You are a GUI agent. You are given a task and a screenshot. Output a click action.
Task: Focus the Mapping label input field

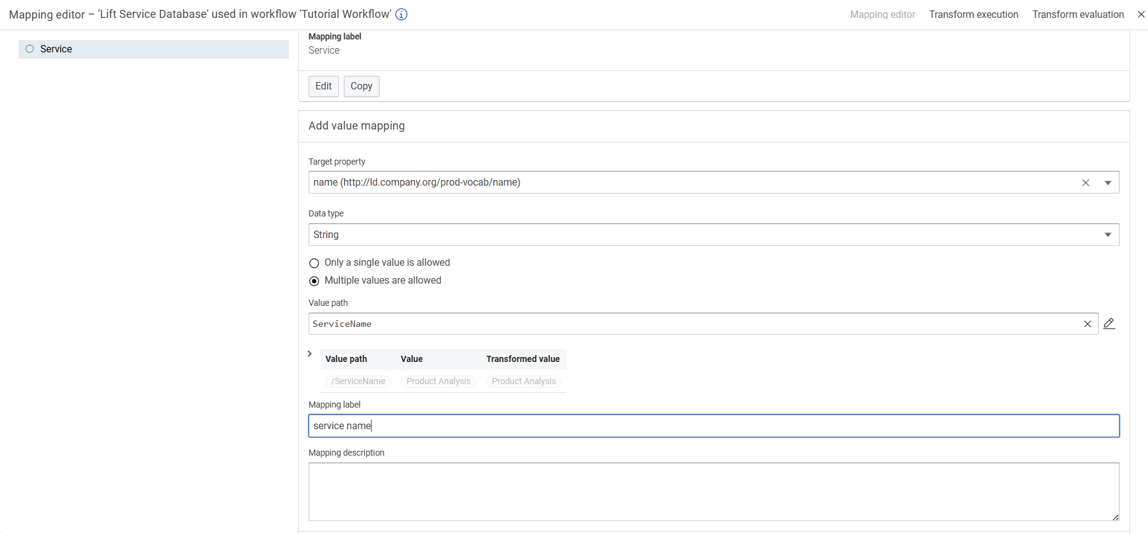click(713, 426)
